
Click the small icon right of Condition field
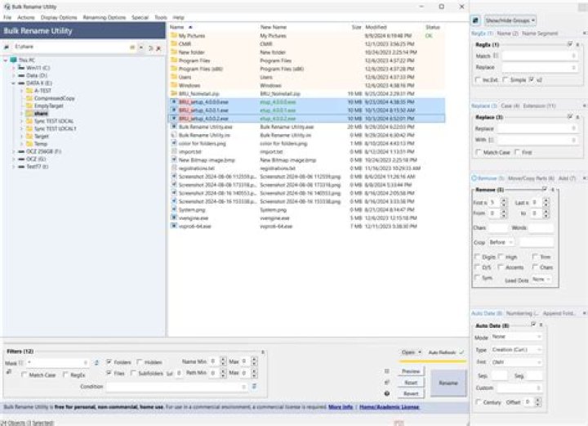point(254,386)
